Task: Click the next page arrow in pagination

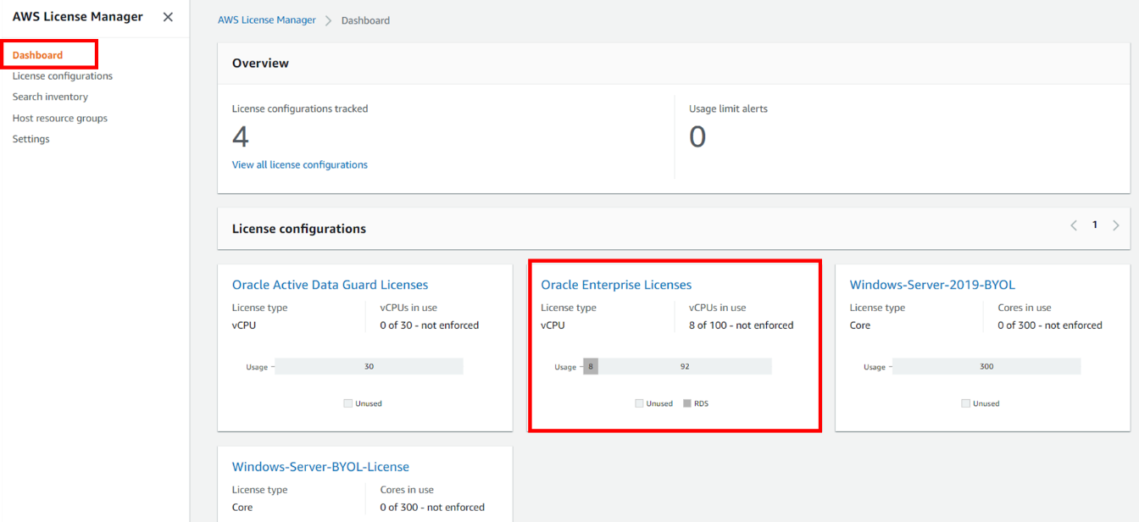Action: [1116, 225]
